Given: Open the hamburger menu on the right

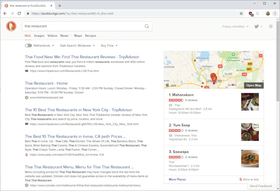Looking at the screenshot, I should coord(271,26).
